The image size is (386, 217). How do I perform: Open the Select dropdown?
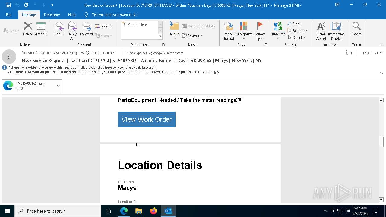297,38
